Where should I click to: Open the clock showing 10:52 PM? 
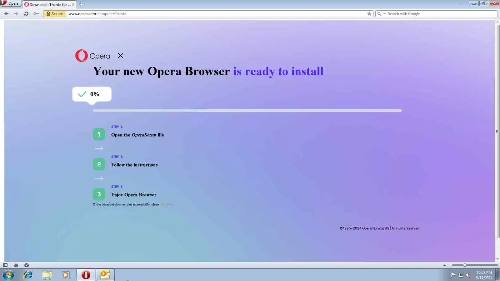(484, 275)
